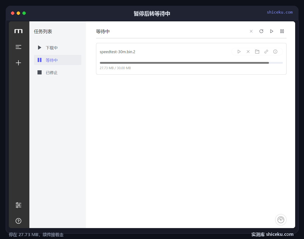
Task: Show speedtest-30m.bin.2 in folder
Action: 257,52
